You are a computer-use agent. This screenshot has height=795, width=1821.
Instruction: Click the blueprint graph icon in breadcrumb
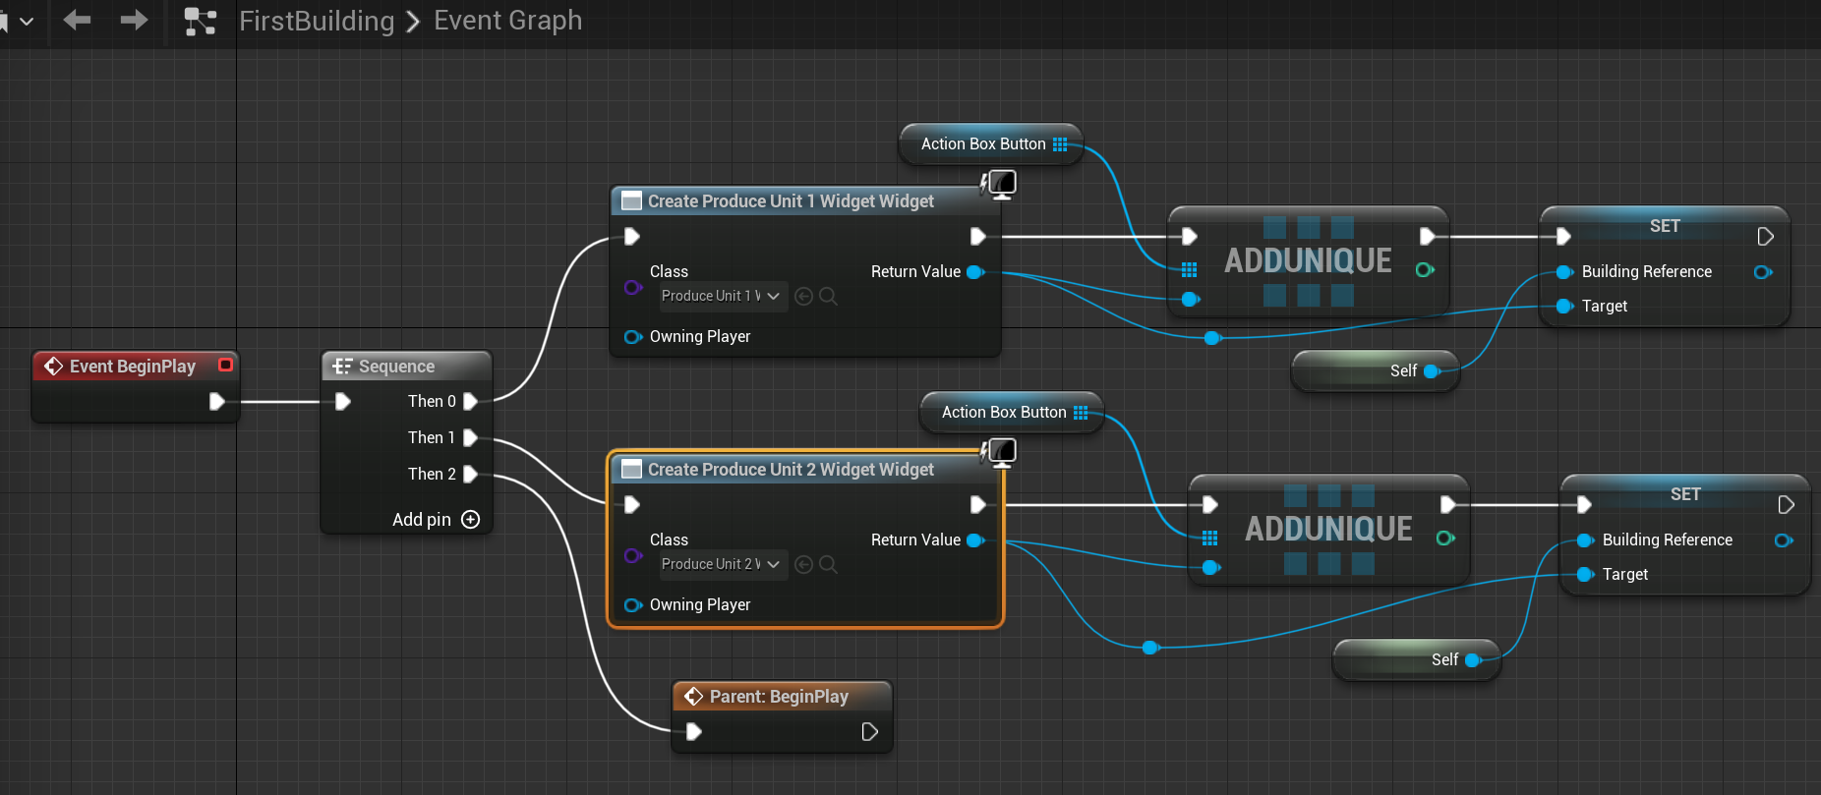tap(201, 21)
